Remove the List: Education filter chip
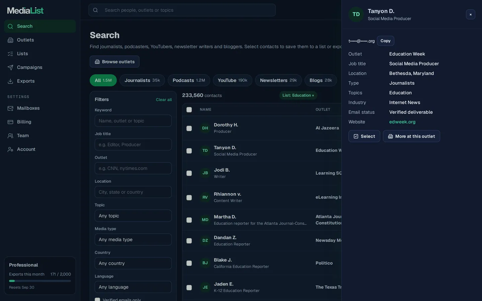The image size is (482, 301). (313, 96)
